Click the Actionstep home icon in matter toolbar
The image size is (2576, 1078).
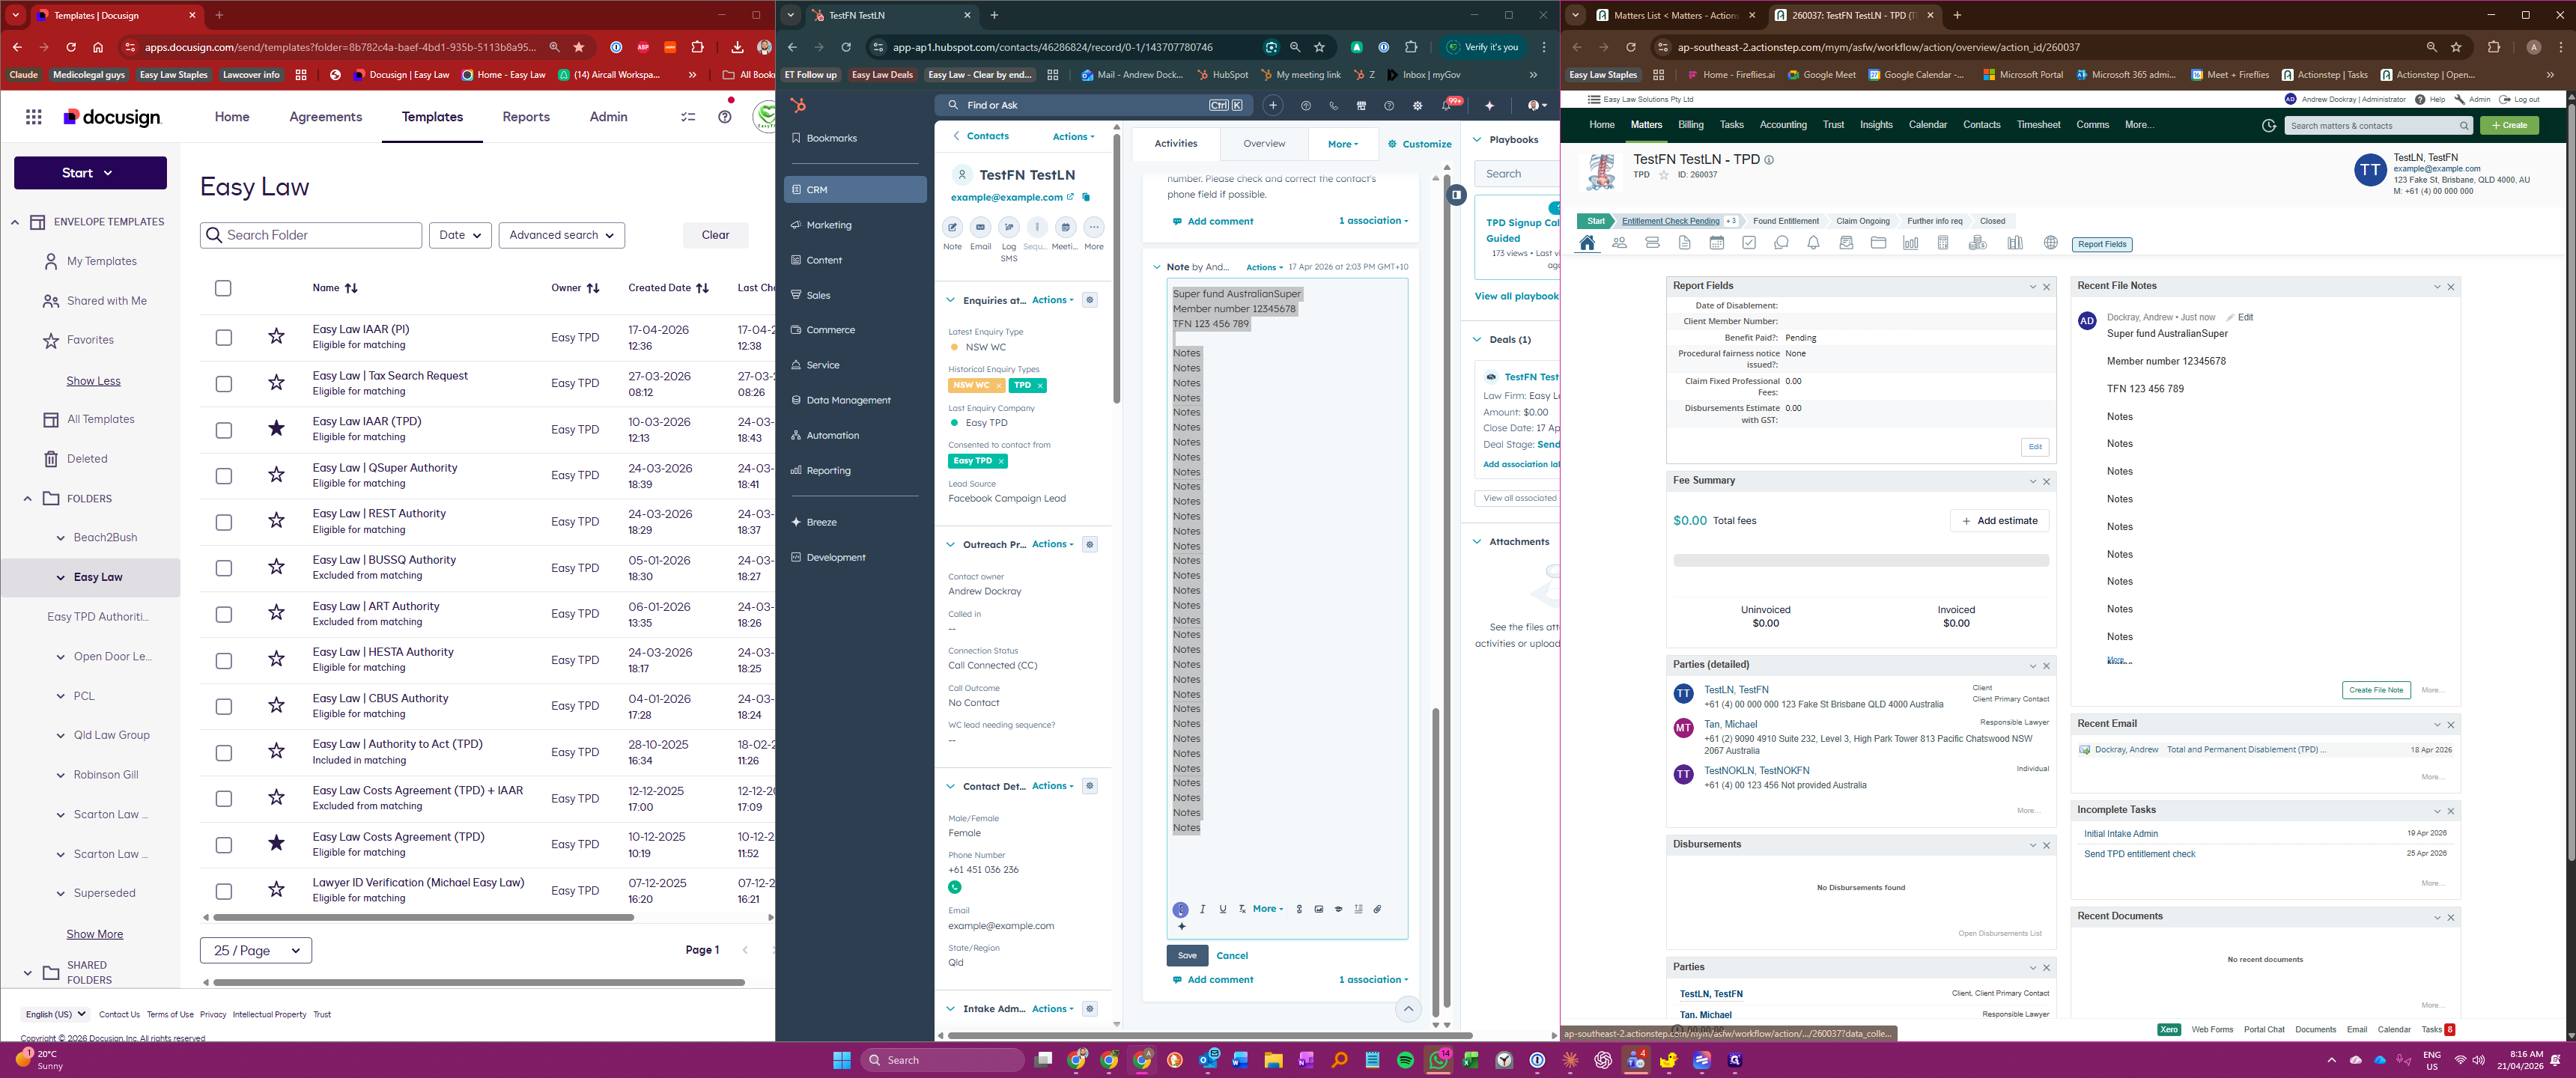coord(1587,243)
